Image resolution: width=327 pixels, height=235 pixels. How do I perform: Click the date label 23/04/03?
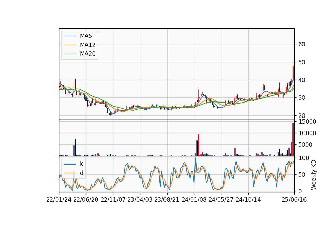pos(140,200)
